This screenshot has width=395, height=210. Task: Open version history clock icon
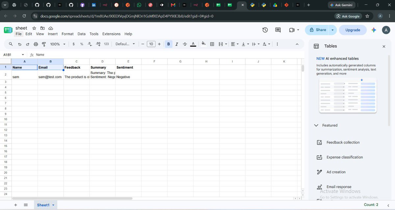(265, 30)
